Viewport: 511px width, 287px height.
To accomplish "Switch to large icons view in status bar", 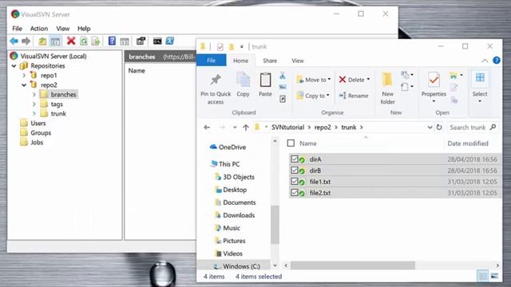I will [494, 276].
